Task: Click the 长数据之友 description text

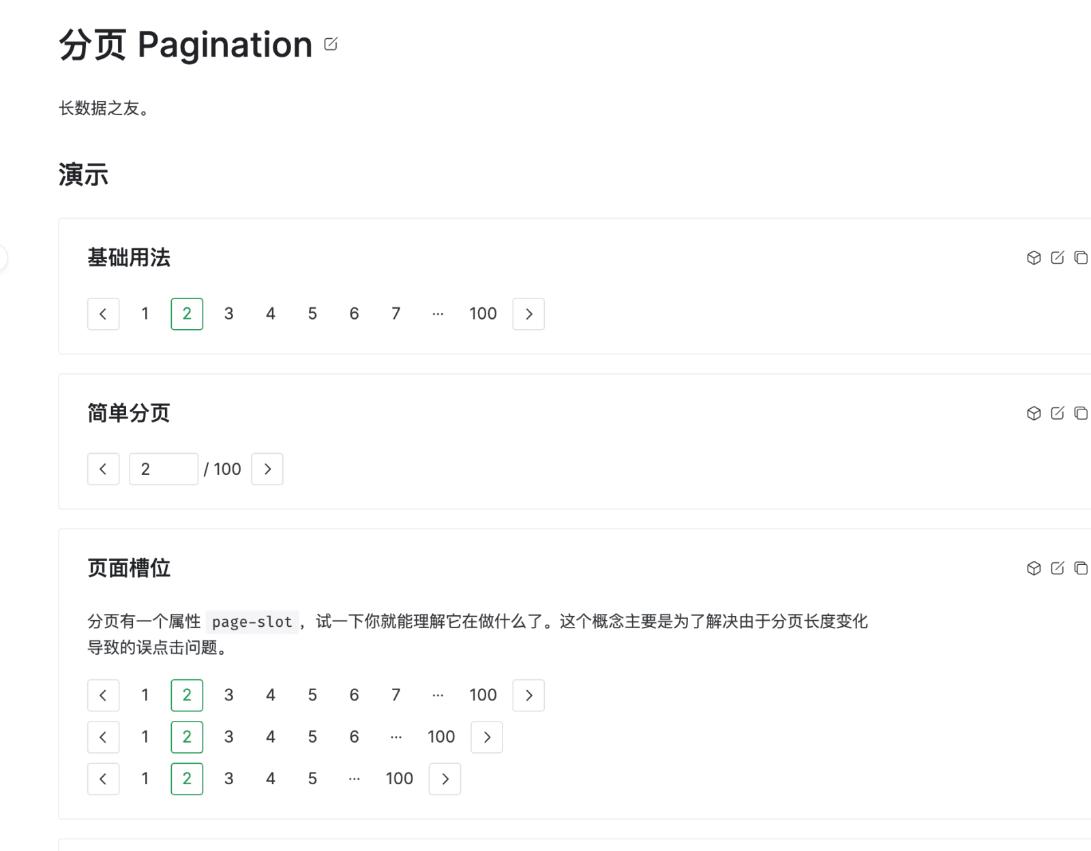Action: click(x=104, y=108)
